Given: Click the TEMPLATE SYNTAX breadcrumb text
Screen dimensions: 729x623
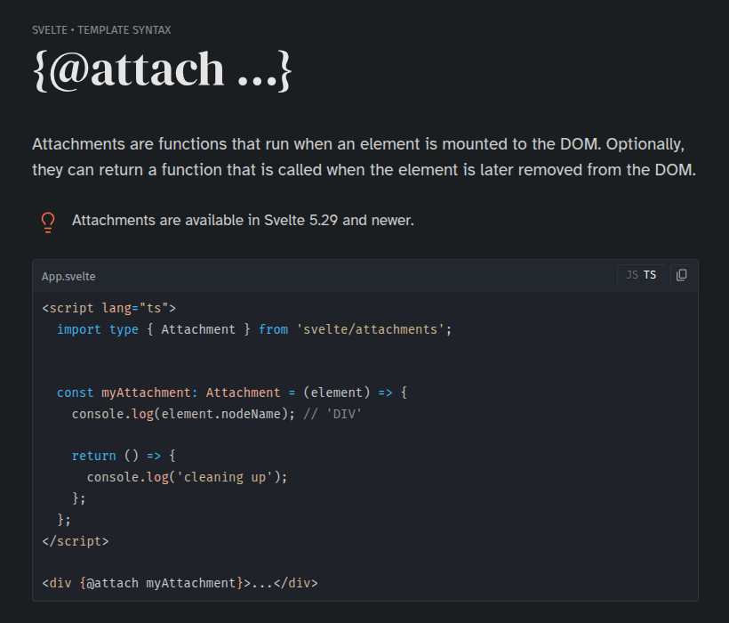Looking at the screenshot, I should click(124, 30).
